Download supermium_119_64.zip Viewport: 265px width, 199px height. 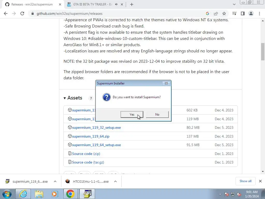coord(91,136)
